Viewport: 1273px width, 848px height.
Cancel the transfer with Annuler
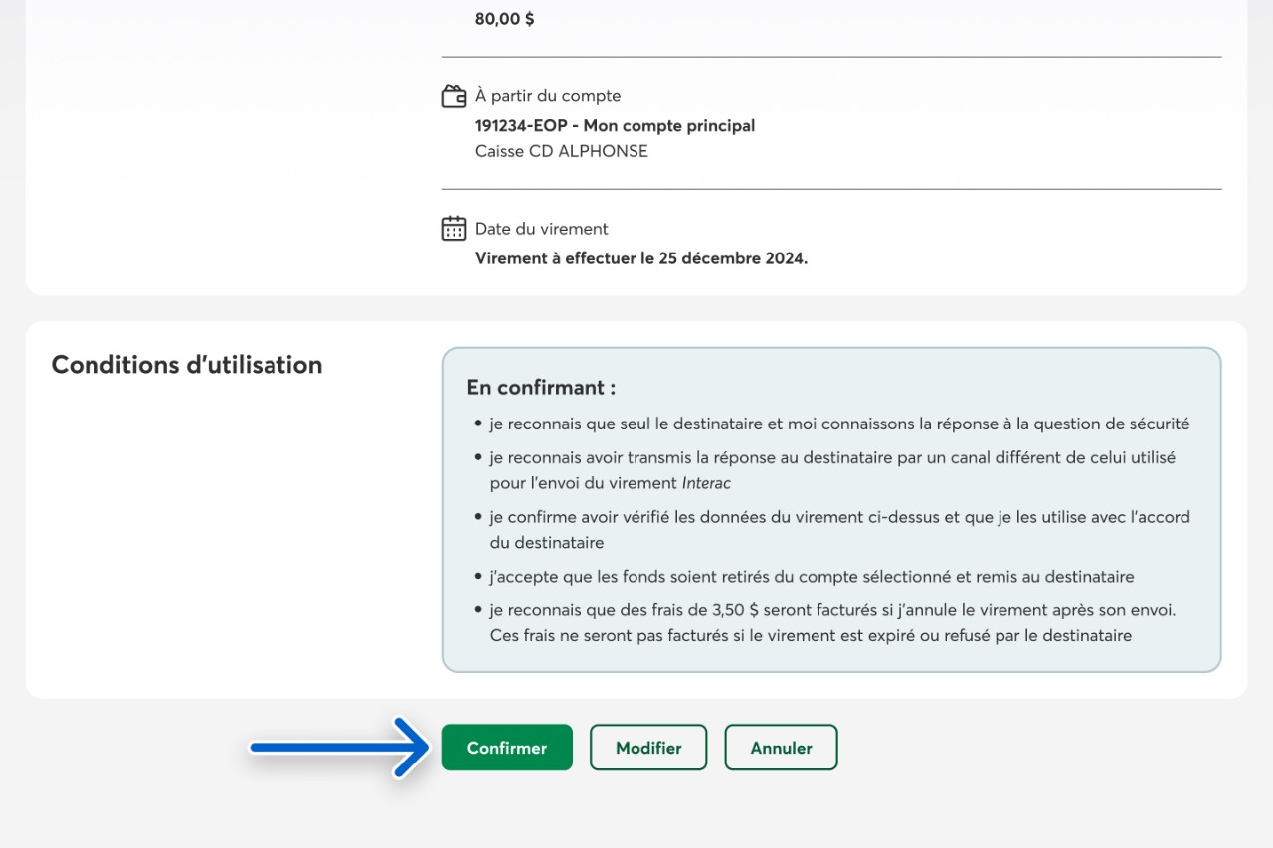[x=781, y=748]
